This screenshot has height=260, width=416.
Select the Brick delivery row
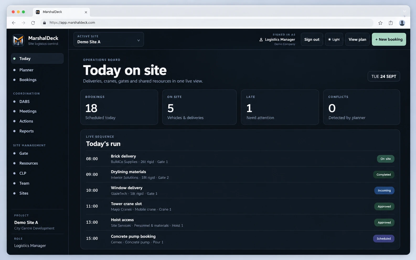[240, 159]
